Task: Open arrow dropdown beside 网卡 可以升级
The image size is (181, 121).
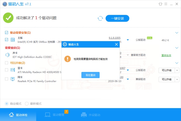Action: [x=177, y=80]
